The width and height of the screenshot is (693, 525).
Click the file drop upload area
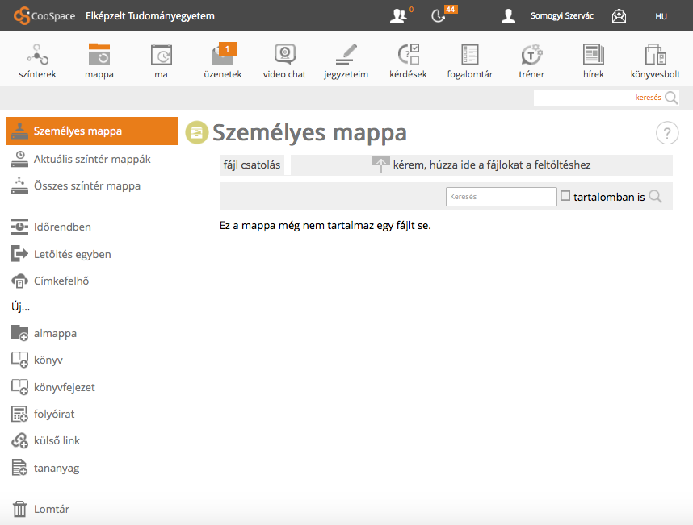coord(481,165)
